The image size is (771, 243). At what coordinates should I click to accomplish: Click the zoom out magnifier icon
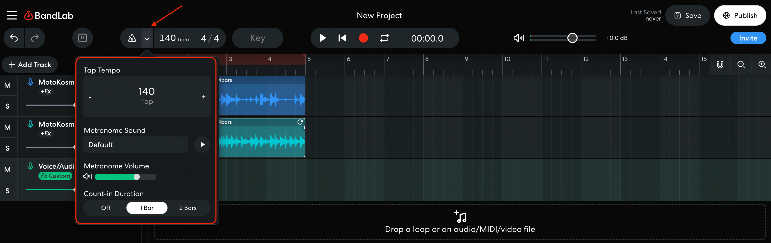741,64
